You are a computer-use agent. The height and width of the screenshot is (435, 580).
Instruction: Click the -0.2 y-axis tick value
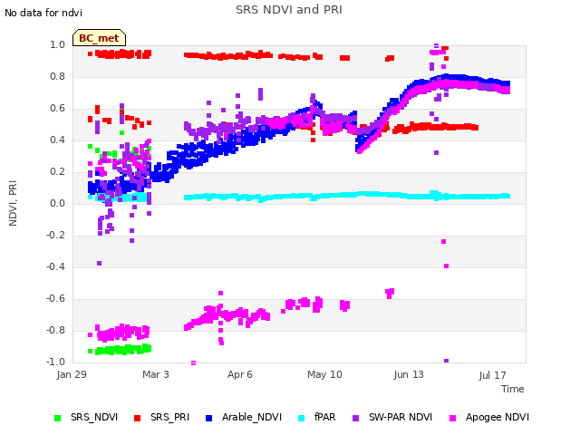(x=55, y=236)
